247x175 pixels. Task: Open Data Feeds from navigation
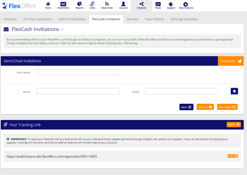(107, 6)
